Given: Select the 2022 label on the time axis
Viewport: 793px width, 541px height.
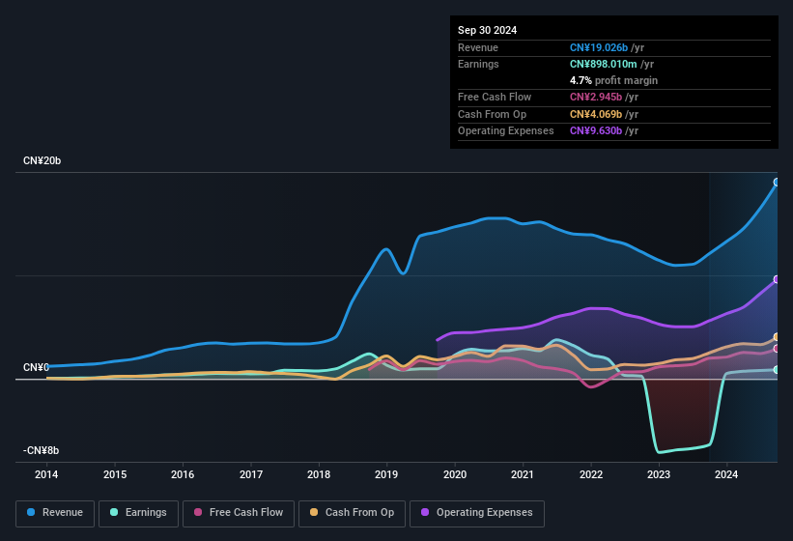Looking at the screenshot, I should point(590,474).
